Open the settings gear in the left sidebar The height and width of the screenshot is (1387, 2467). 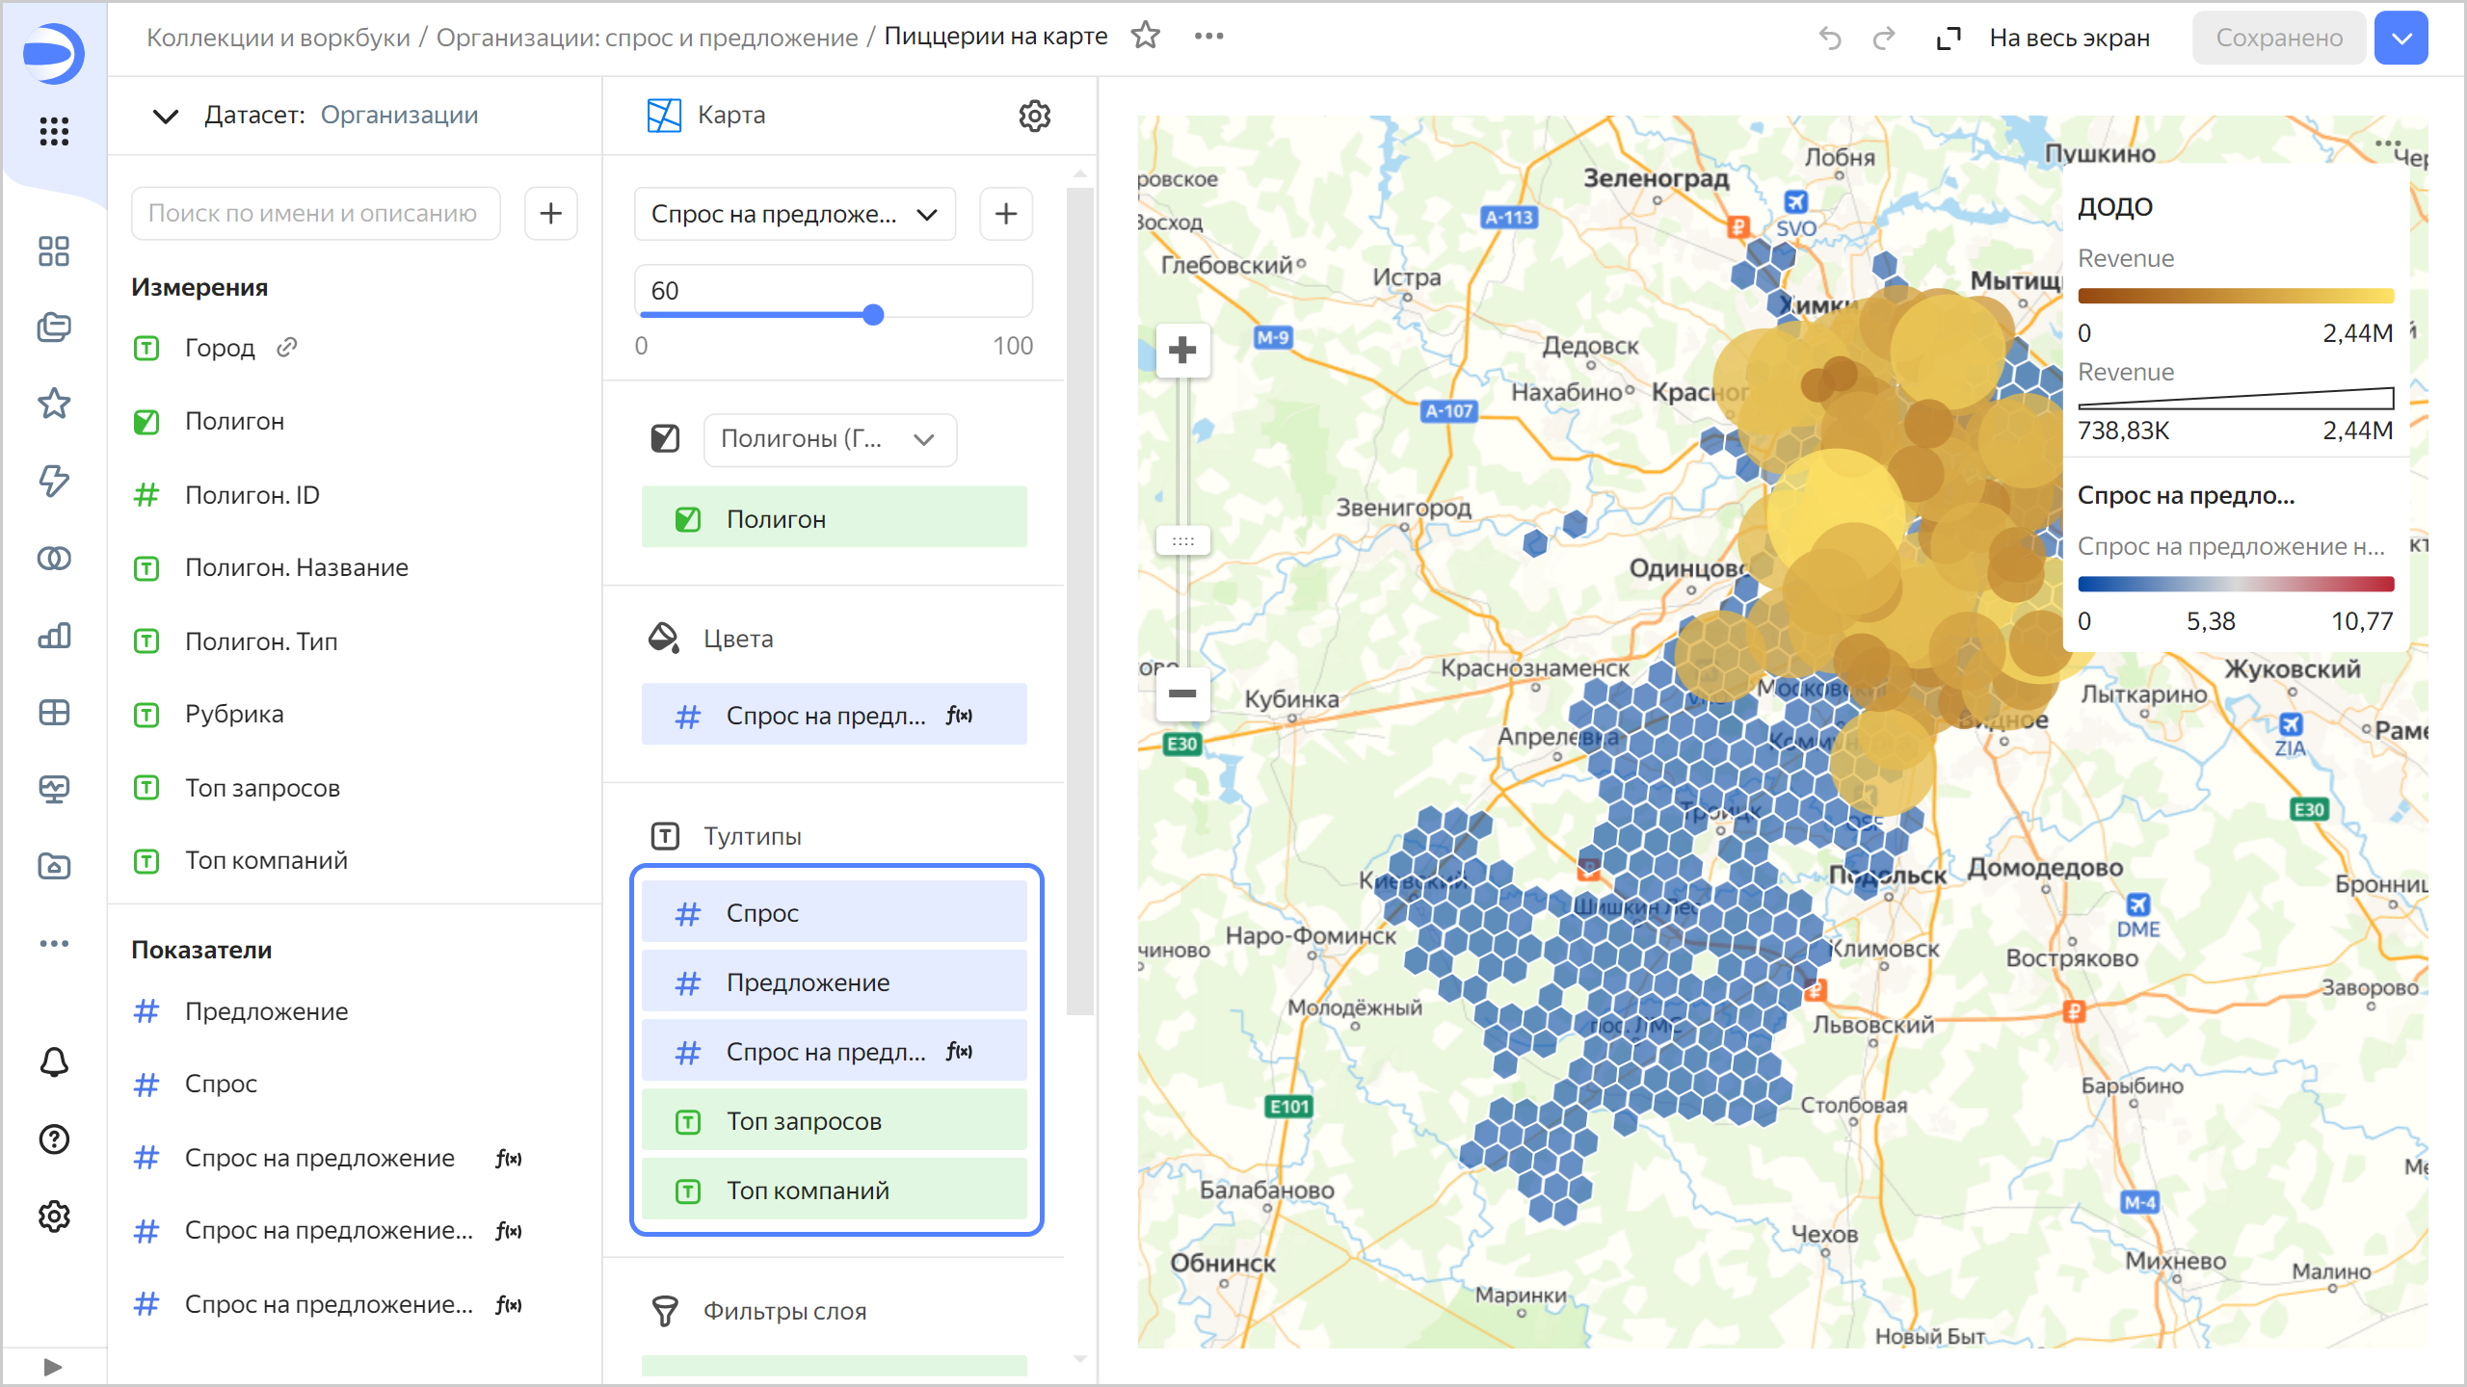[54, 1217]
